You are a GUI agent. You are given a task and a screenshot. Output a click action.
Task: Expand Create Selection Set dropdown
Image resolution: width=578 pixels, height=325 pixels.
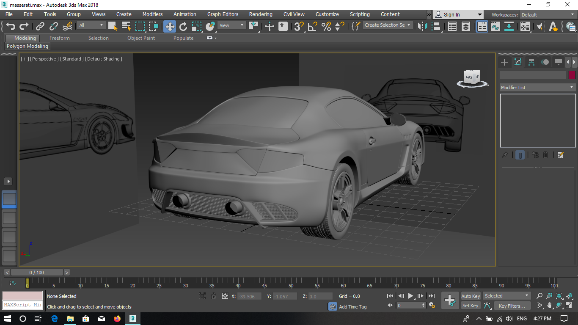(x=388, y=25)
